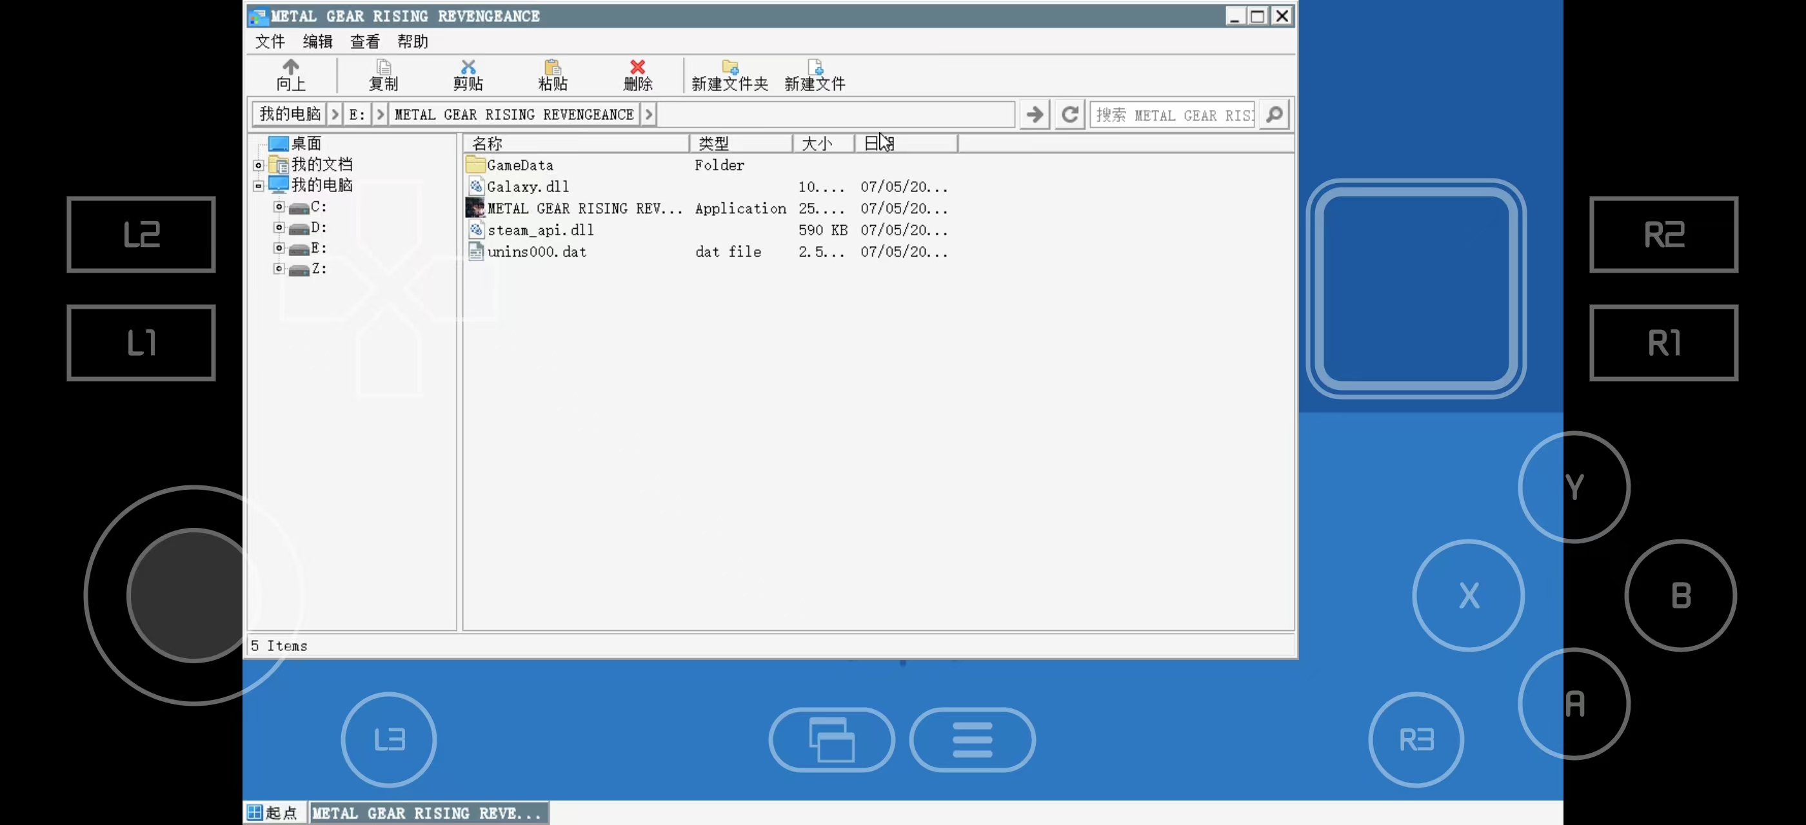Tap the A gamepad button
The image size is (1806, 825).
pos(1574,704)
